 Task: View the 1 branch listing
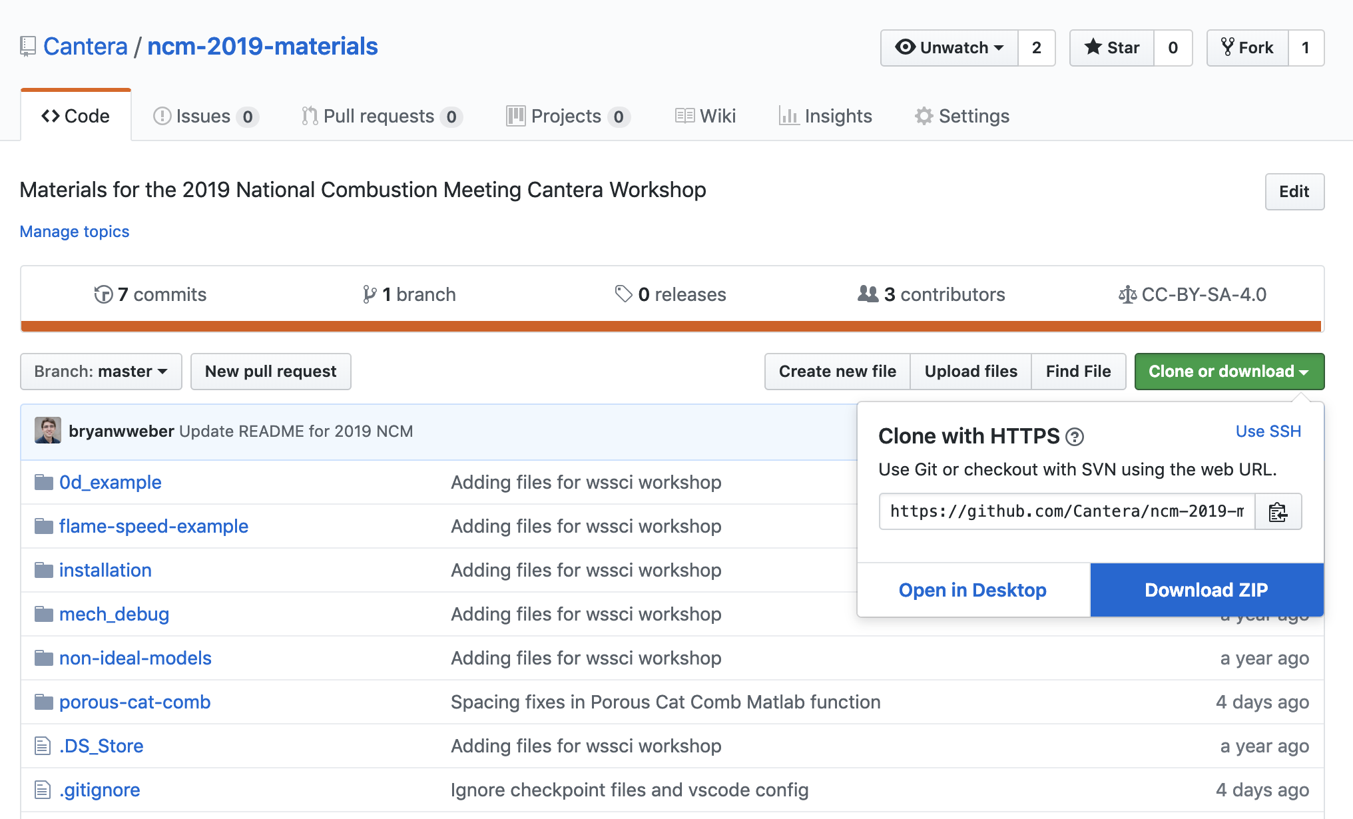coord(409,294)
